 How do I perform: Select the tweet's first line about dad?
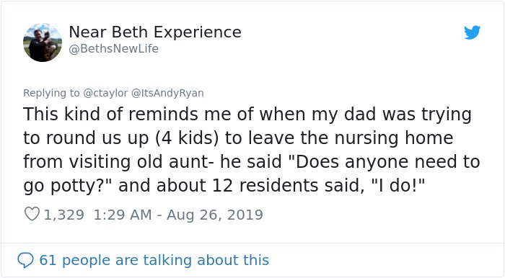(x=247, y=115)
